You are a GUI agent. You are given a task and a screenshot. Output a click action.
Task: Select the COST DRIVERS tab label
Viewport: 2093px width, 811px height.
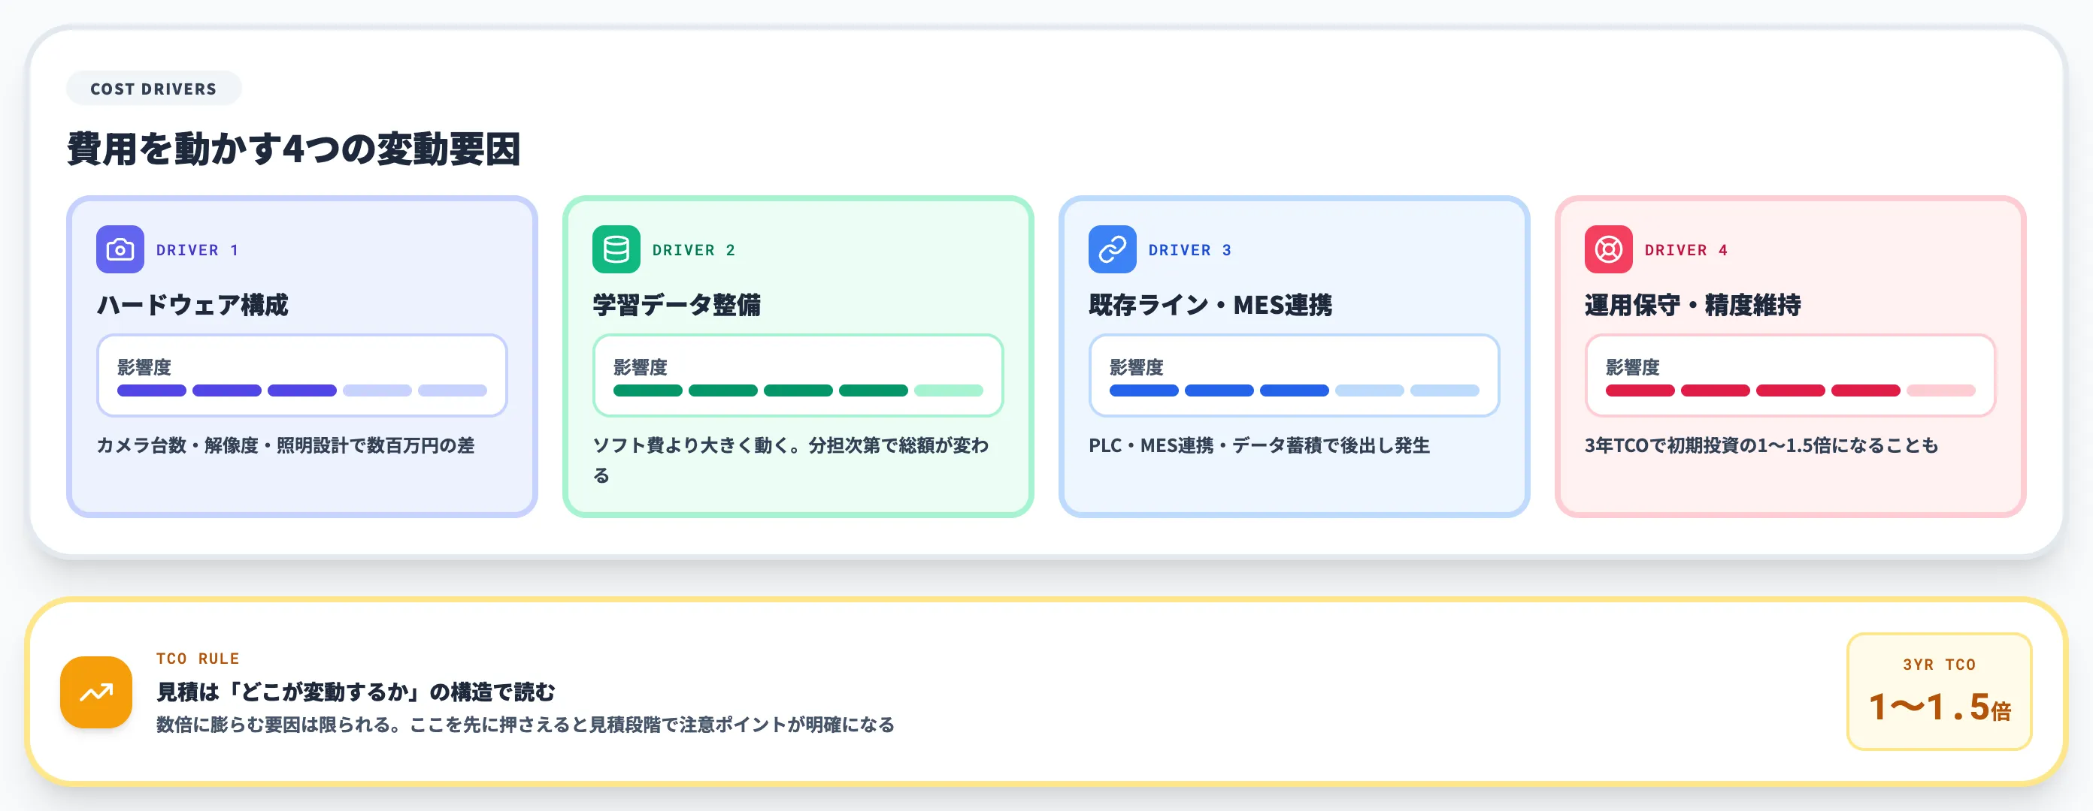pos(153,89)
